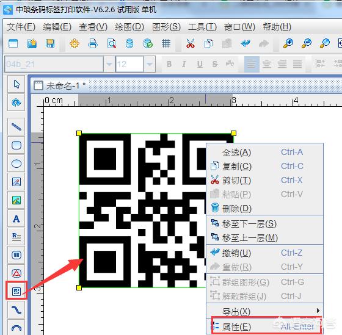Viewport: 342px width, 335px height.
Task: Click the Save floppy disk icon
Action: coord(50,43)
